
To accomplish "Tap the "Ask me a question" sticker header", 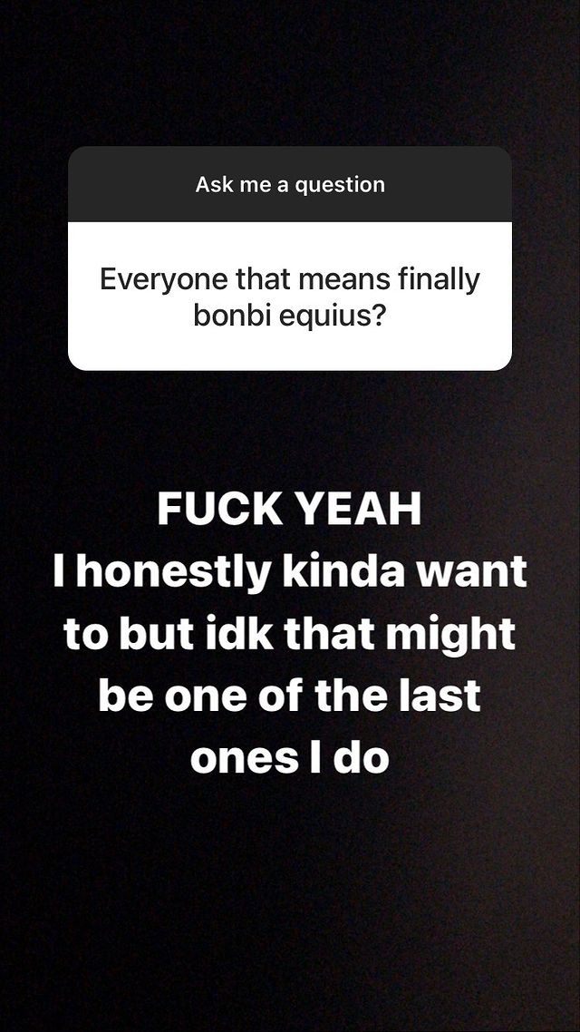I will tap(290, 184).
